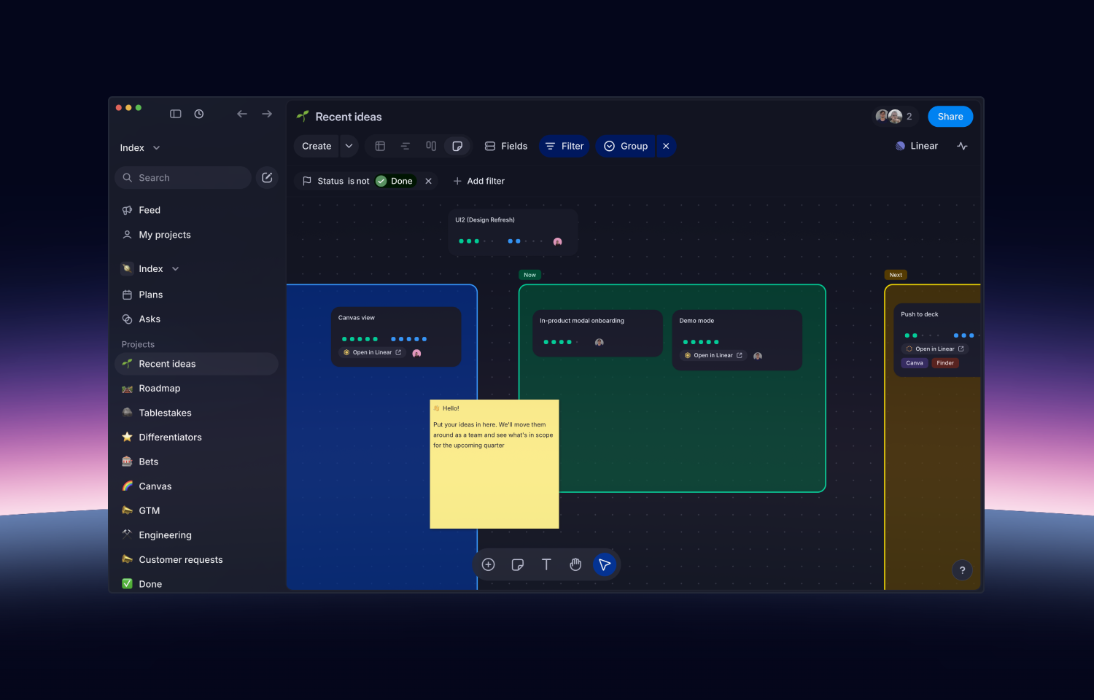Click the Create button
Image resolution: width=1094 pixels, height=700 pixels.
(317, 146)
